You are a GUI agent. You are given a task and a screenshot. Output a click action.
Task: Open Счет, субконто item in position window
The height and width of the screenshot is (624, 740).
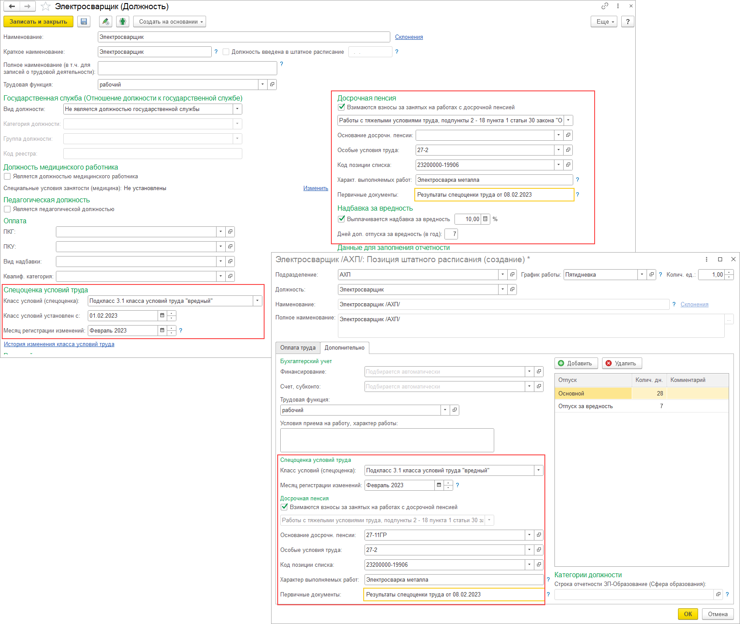pos(539,386)
